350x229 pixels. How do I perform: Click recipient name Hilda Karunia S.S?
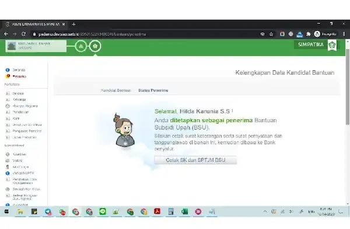coord(205,111)
